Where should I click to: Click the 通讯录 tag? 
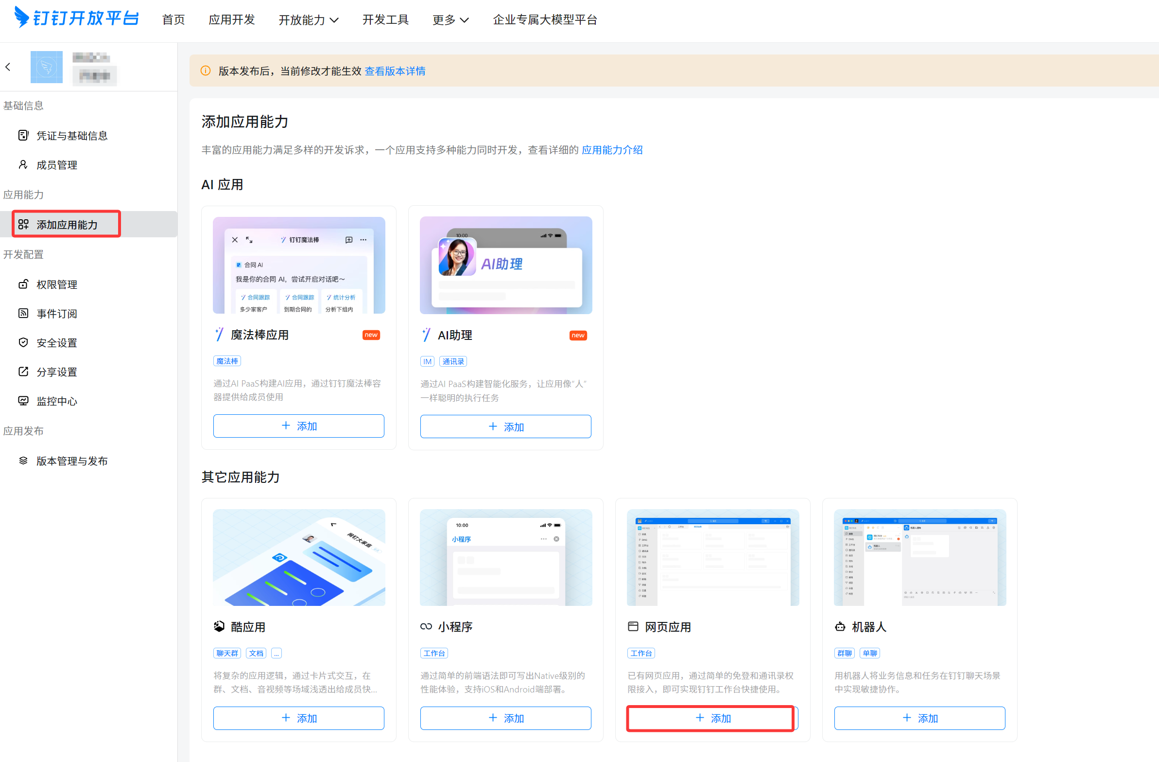[x=453, y=361]
